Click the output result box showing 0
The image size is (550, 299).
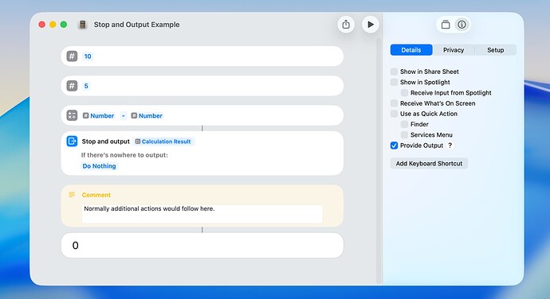pyautogui.click(x=202, y=246)
